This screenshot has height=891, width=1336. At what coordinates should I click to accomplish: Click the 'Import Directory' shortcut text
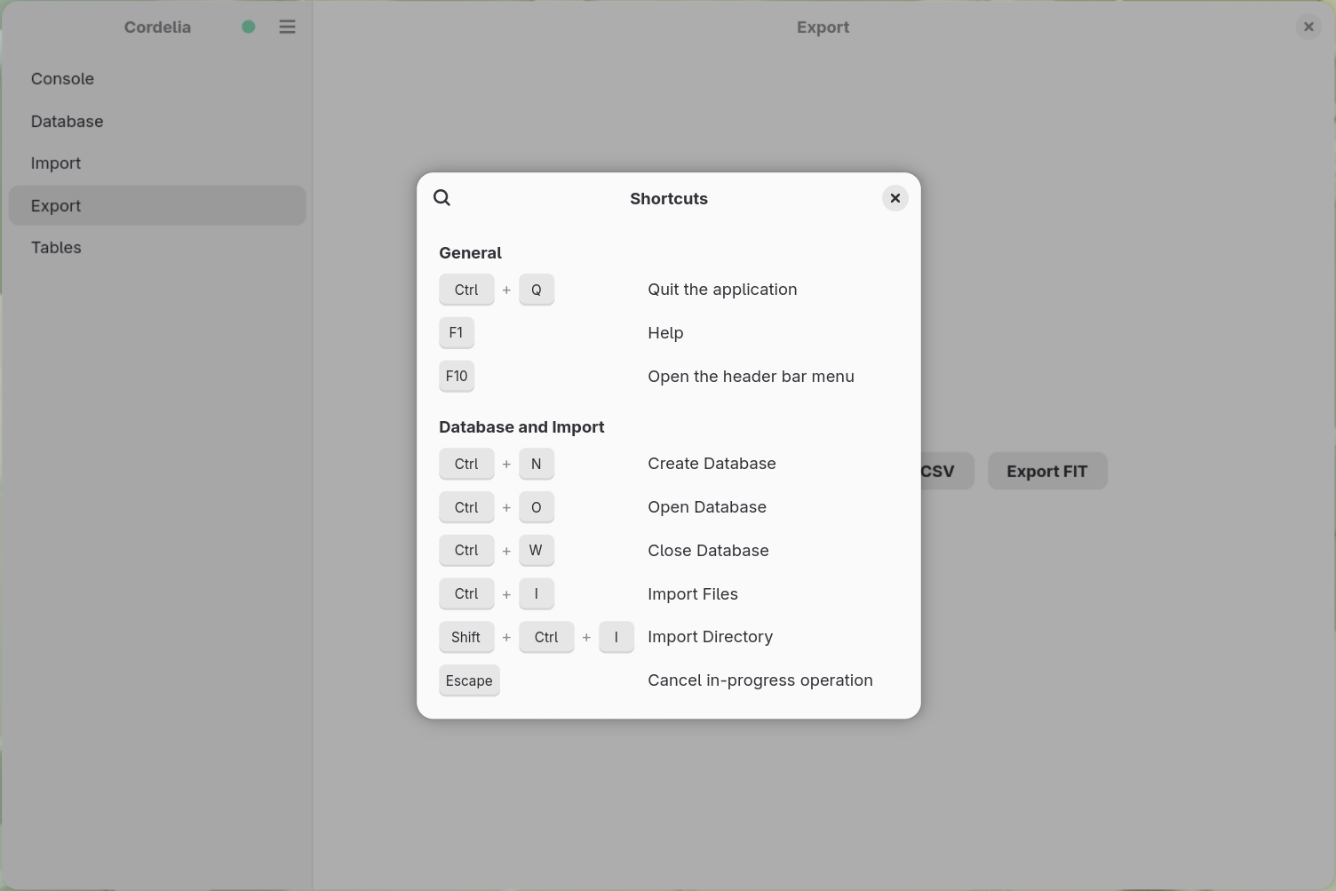click(x=711, y=637)
